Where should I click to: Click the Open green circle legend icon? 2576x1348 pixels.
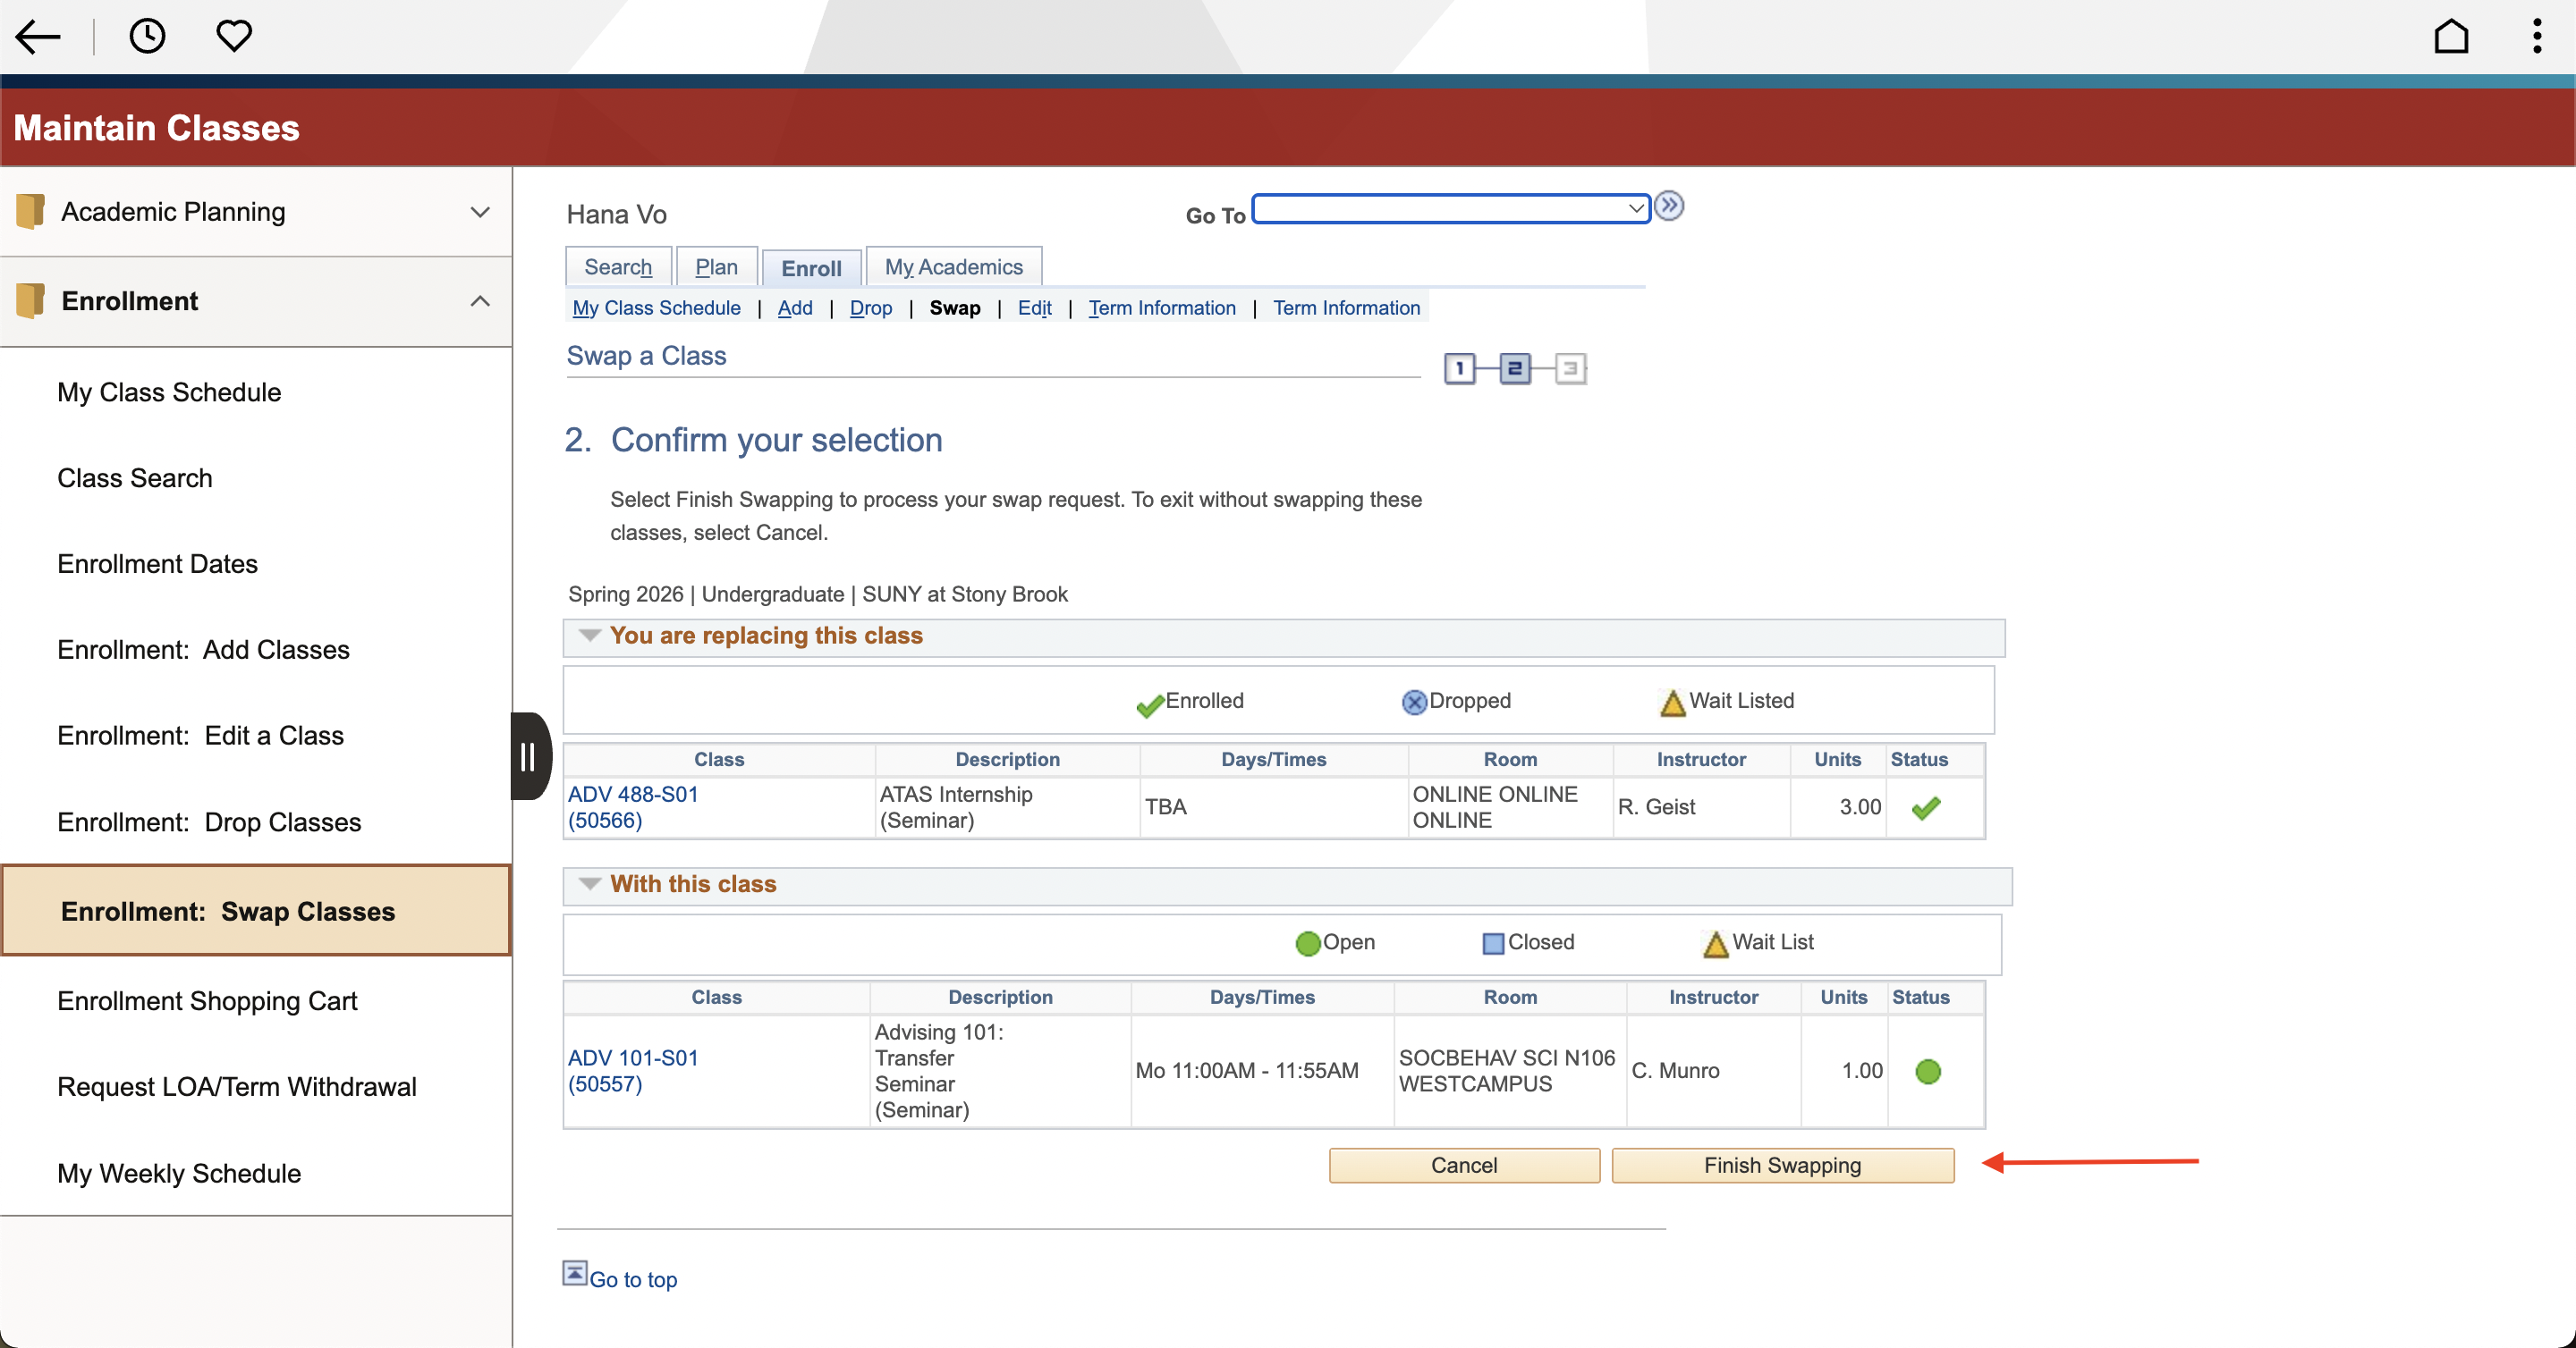click(1308, 943)
